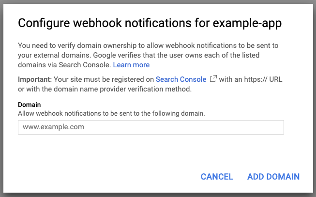Open the Learn more link
The height and width of the screenshot is (197, 316).
click(x=131, y=65)
